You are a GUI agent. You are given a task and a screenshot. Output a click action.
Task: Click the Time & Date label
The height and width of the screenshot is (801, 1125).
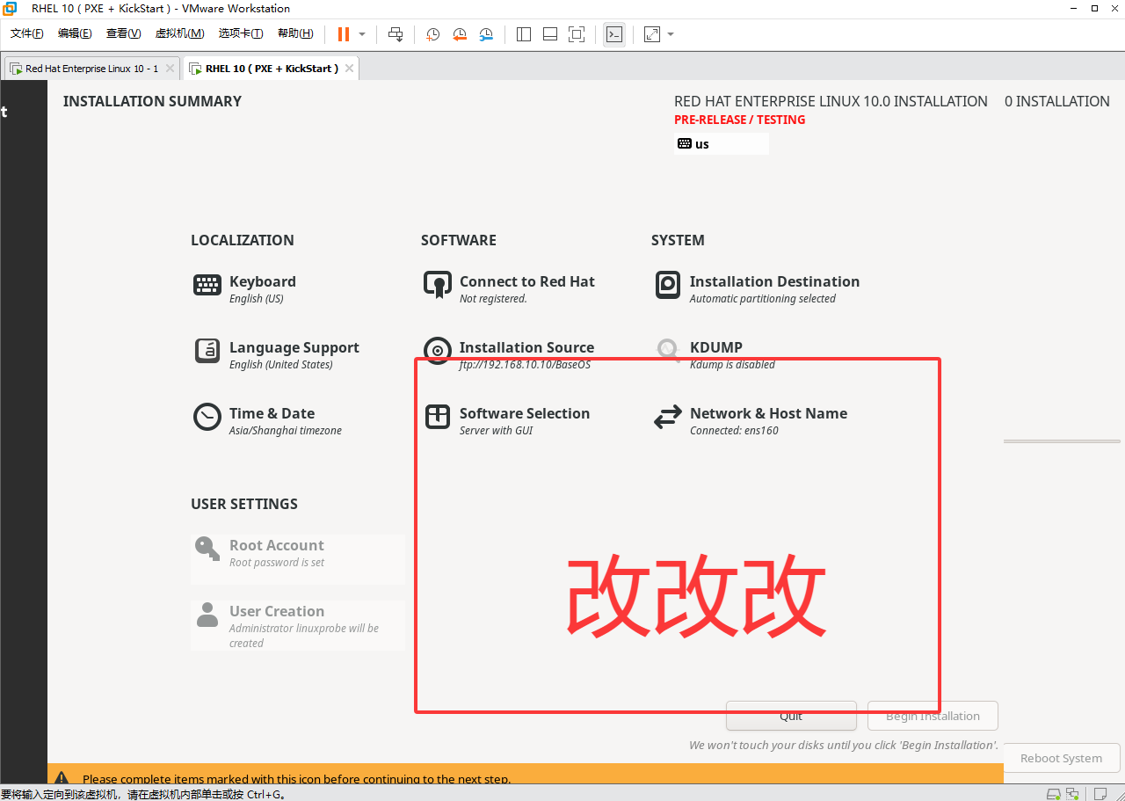[272, 413]
